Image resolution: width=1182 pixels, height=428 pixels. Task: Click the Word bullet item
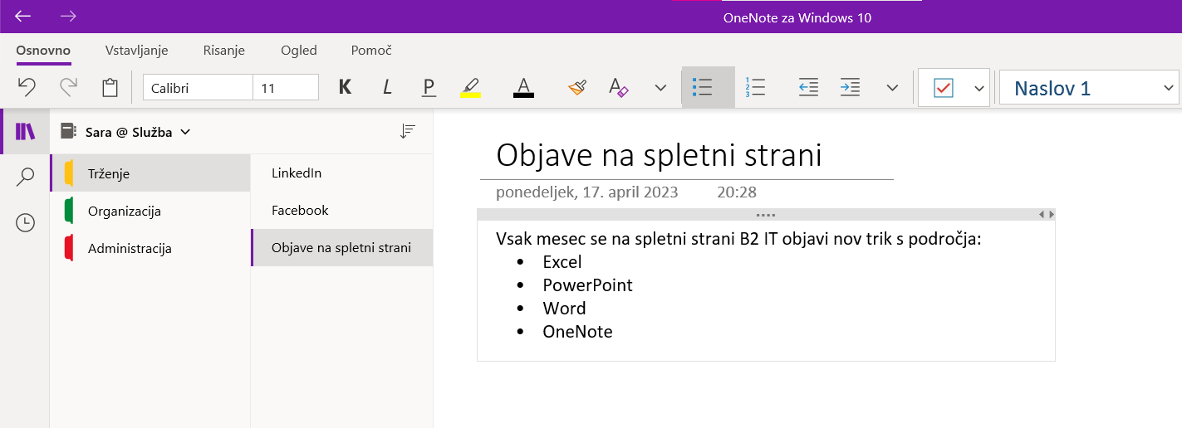click(x=564, y=309)
